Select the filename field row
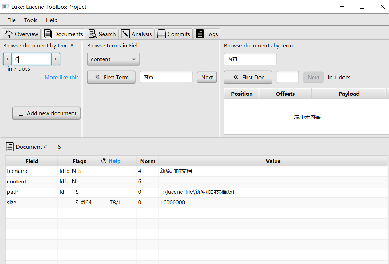The image size is (389, 264). [196, 171]
